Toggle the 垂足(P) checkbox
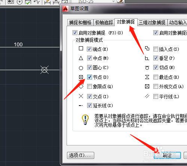This screenshot has height=166, width=187. (x=156, y=58)
